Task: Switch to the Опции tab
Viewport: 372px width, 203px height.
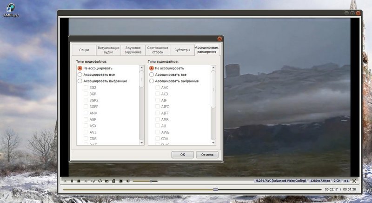Action: pyautogui.click(x=84, y=50)
